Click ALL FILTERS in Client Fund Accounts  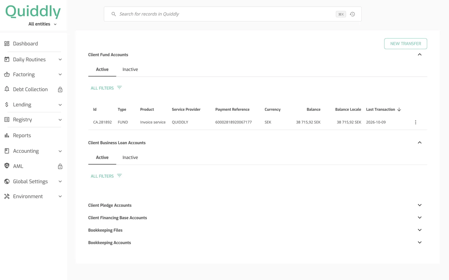tap(106, 88)
